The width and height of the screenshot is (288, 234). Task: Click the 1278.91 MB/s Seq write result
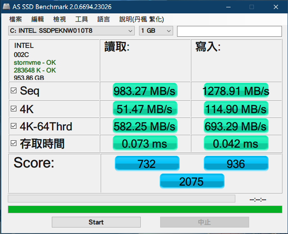236,91
